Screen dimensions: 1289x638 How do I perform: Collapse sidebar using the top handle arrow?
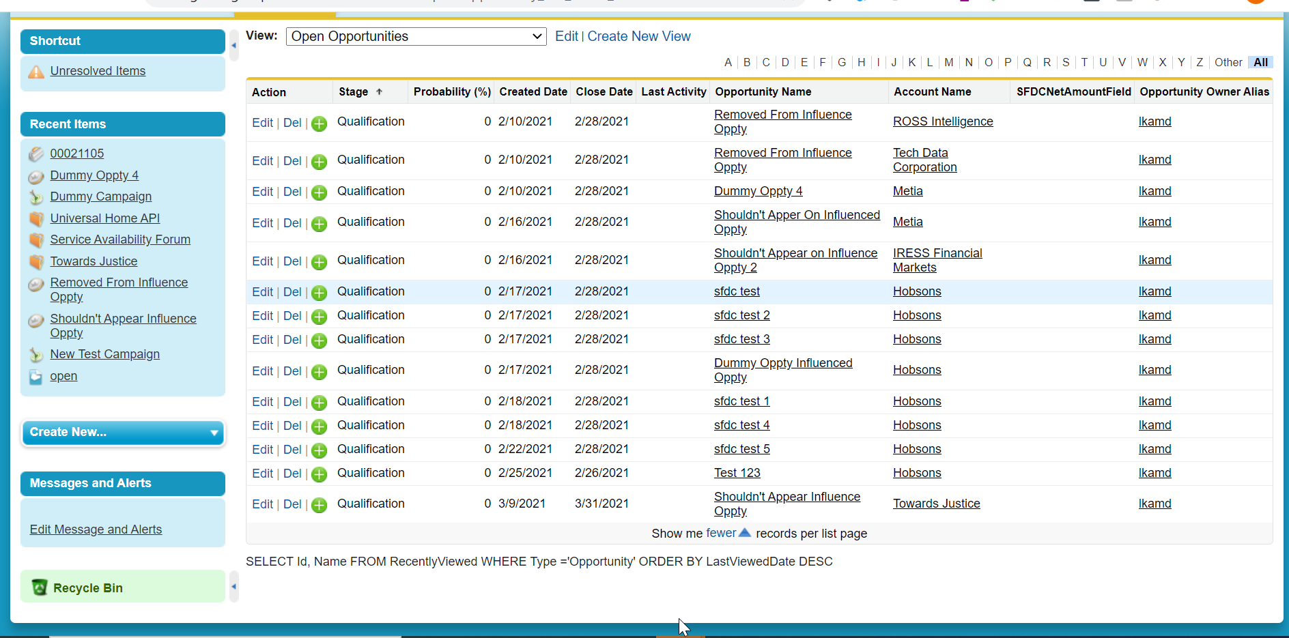tap(233, 46)
